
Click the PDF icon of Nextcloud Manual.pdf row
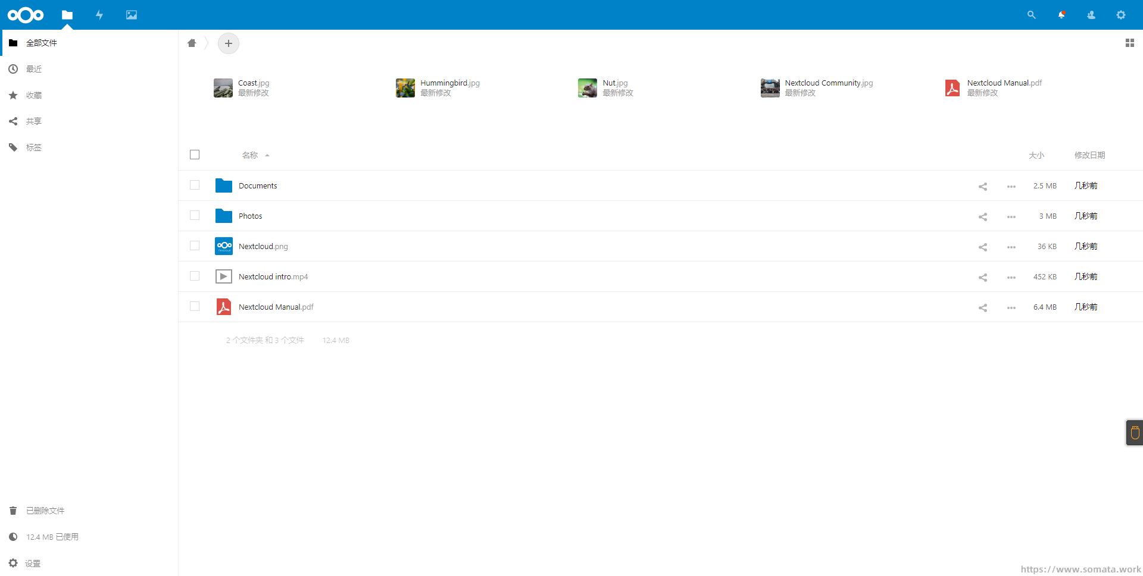tap(224, 307)
